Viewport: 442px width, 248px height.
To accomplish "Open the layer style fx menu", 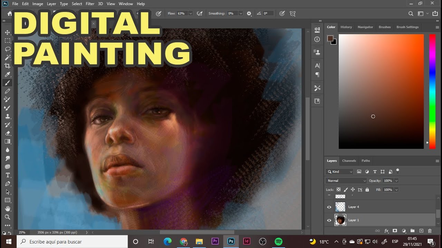I will pyautogui.click(x=386, y=231).
